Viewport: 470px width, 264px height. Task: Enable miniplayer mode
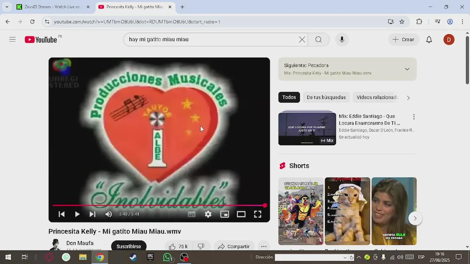point(225,214)
